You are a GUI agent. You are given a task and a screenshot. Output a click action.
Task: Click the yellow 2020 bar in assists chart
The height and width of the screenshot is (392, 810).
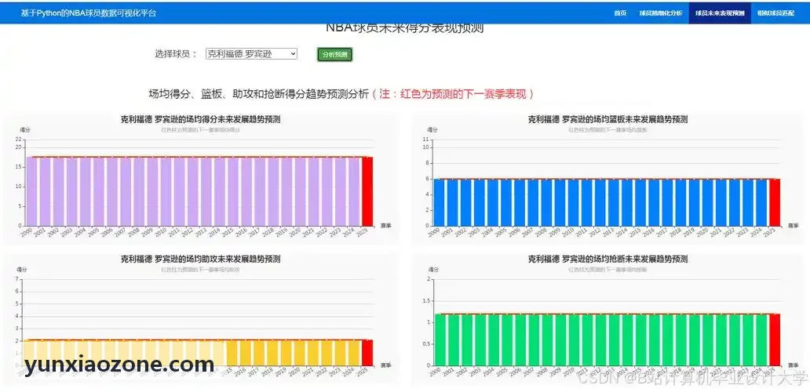click(x=300, y=353)
